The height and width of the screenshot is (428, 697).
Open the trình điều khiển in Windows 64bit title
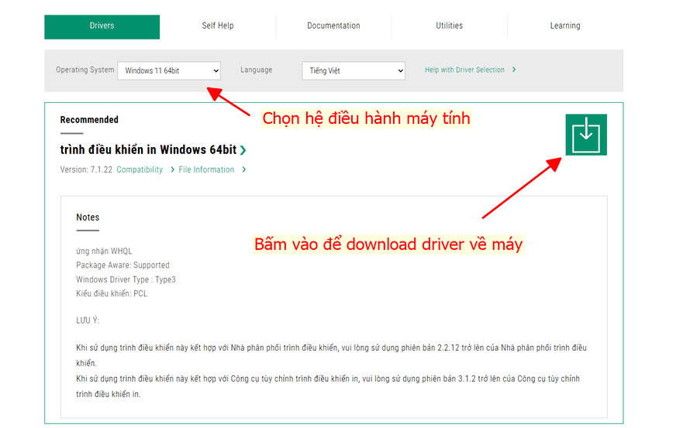(x=148, y=150)
